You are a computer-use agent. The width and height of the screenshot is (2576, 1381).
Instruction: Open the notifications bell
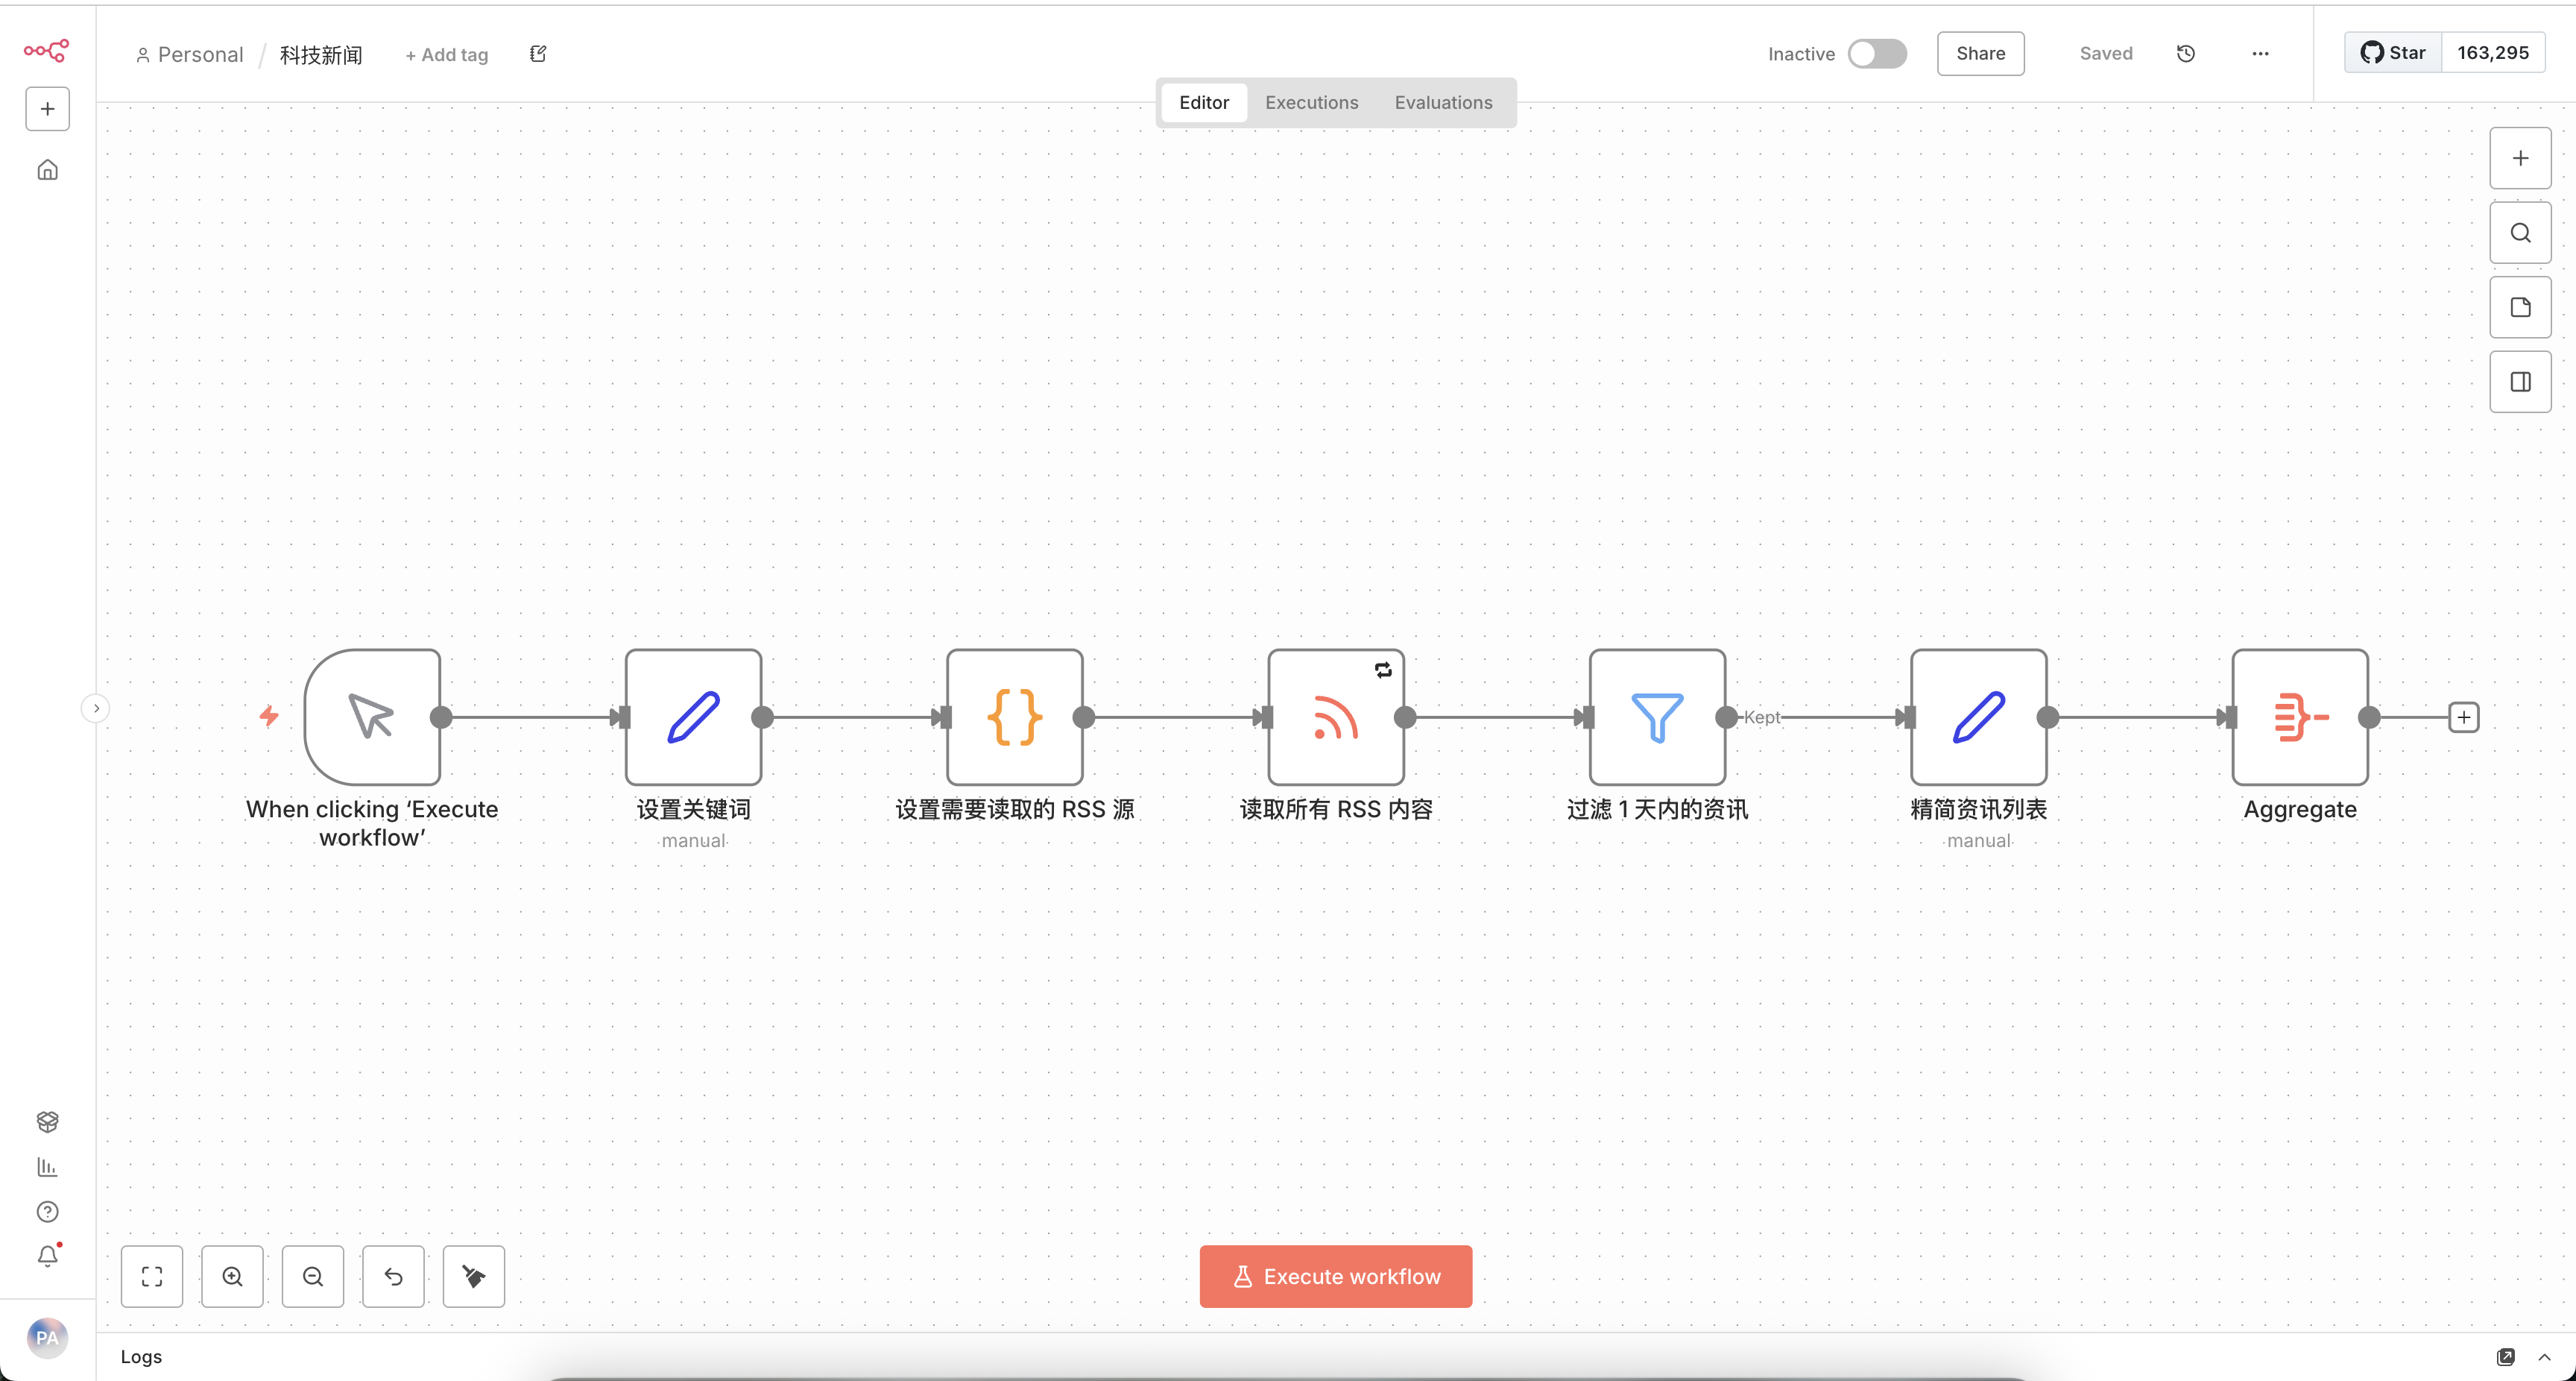tap(47, 1255)
